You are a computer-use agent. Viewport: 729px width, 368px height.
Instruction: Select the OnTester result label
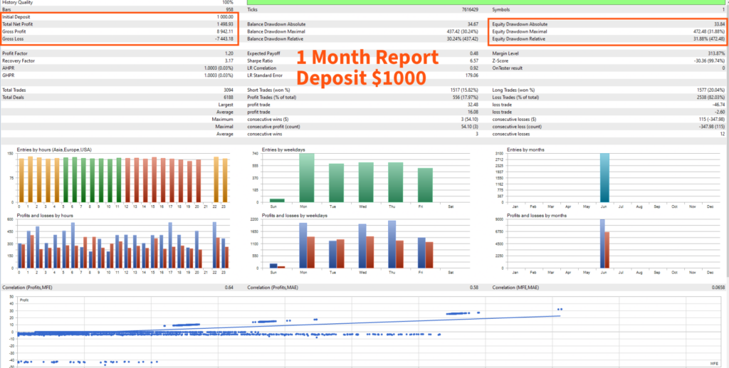point(507,68)
